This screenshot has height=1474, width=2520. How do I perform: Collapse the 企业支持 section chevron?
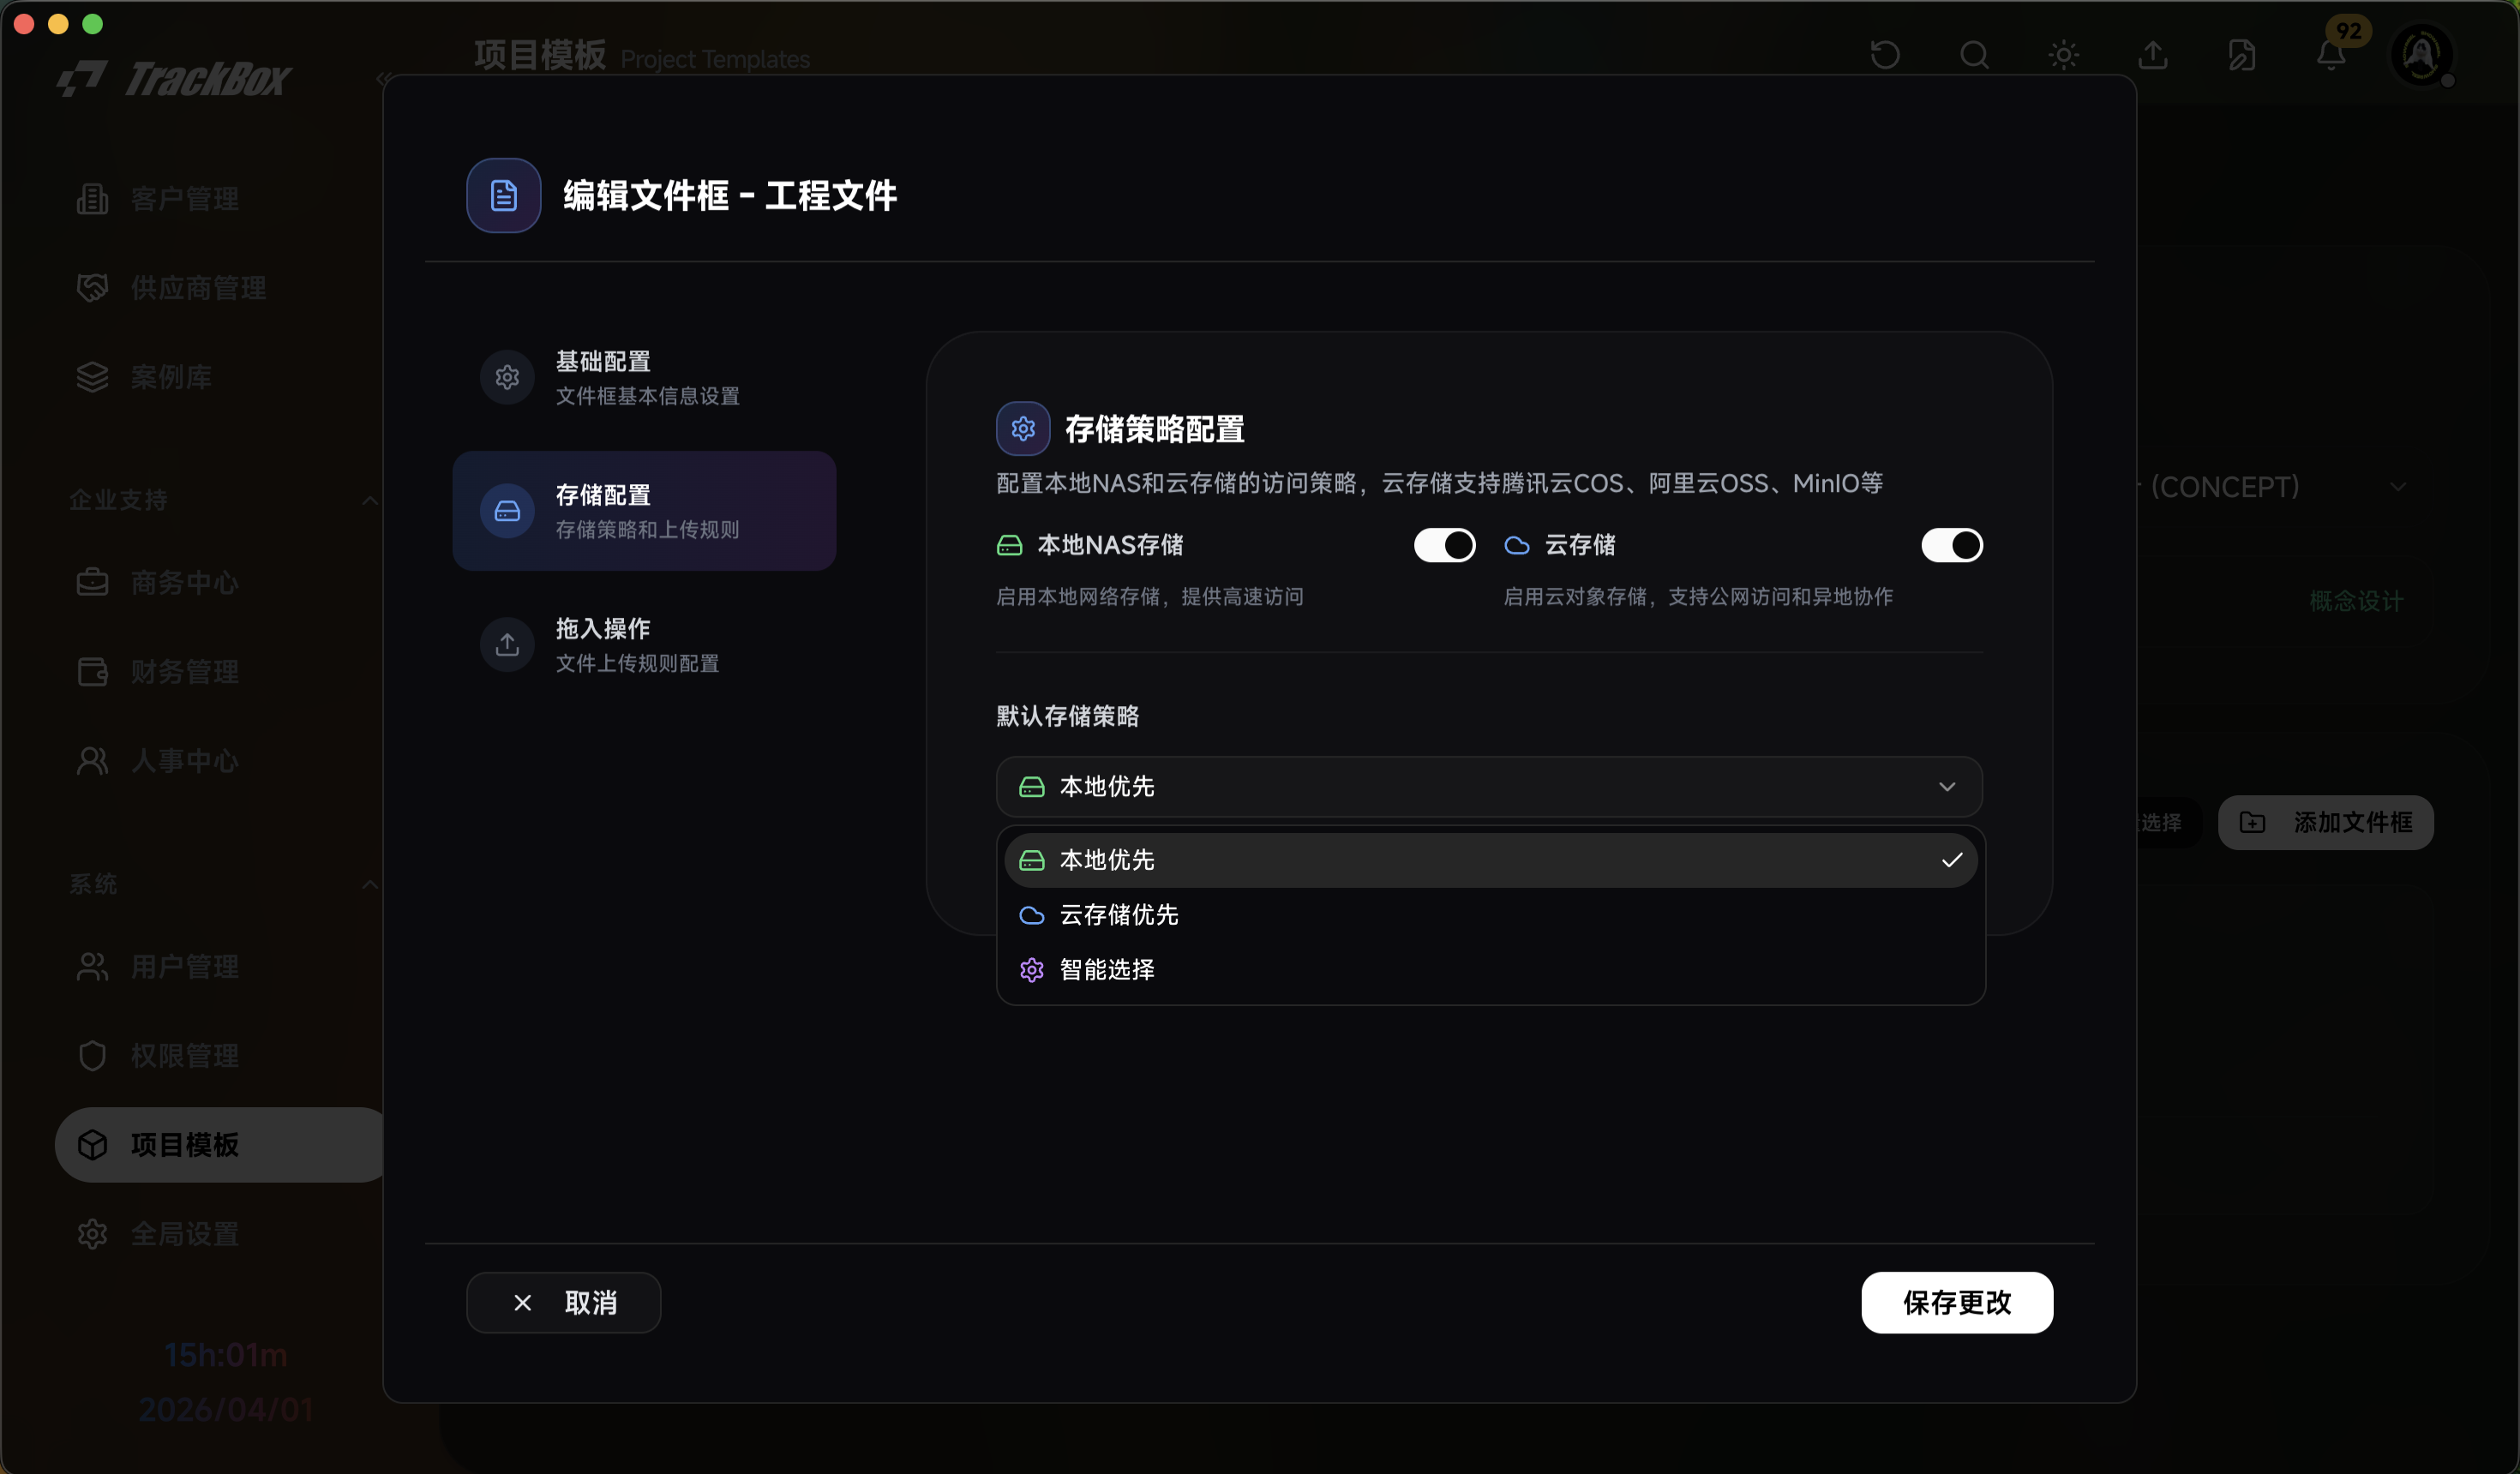369,500
